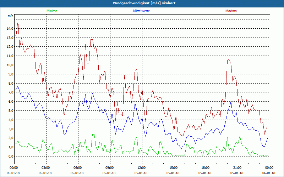The height and width of the screenshot is (177, 284).
Task: Click the m/s unit label on y-axis
Action: (11, 16)
